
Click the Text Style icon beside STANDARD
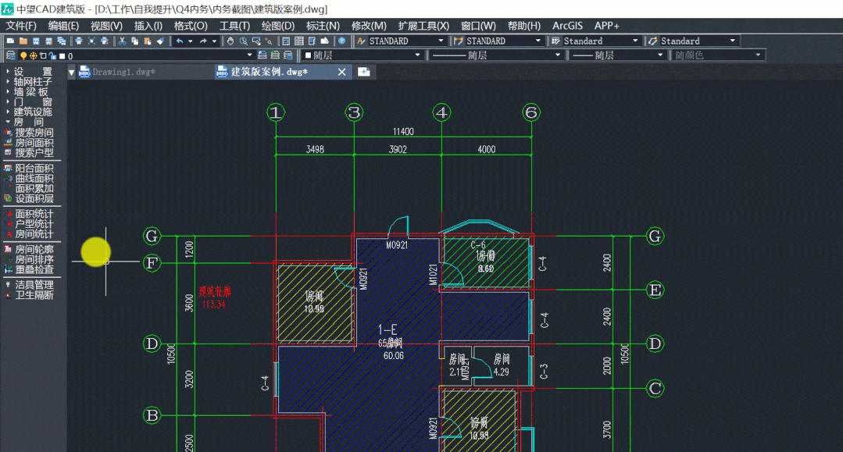pos(361,41)
